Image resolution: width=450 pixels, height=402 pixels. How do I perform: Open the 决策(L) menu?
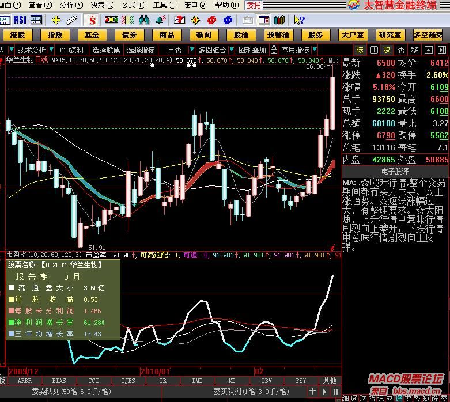103,5
